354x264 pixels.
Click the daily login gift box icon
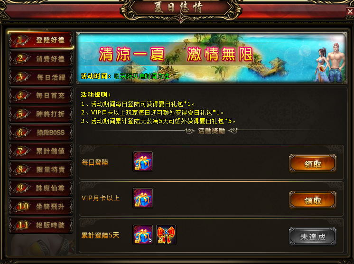click(x=143, y=161)
